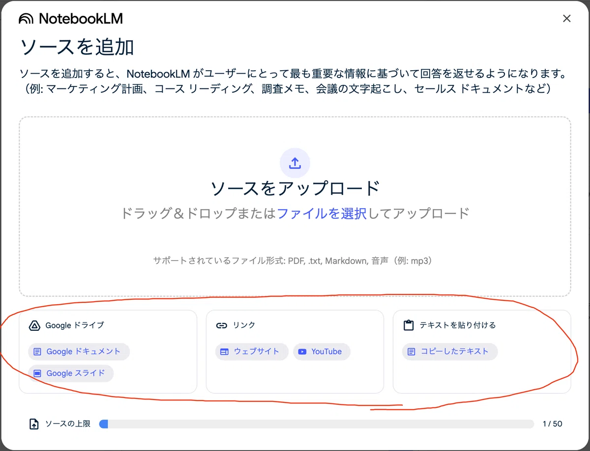Screen dimensions: 590x451
Task: Click the Google ドライブ triangle icon
Action: point(34,325)
